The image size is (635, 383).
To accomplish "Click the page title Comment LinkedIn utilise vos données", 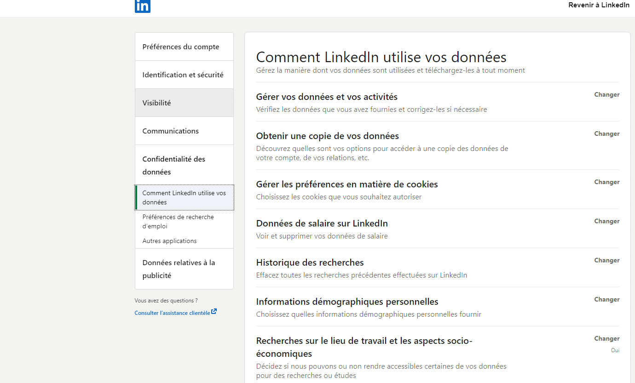I will [381, 57].
